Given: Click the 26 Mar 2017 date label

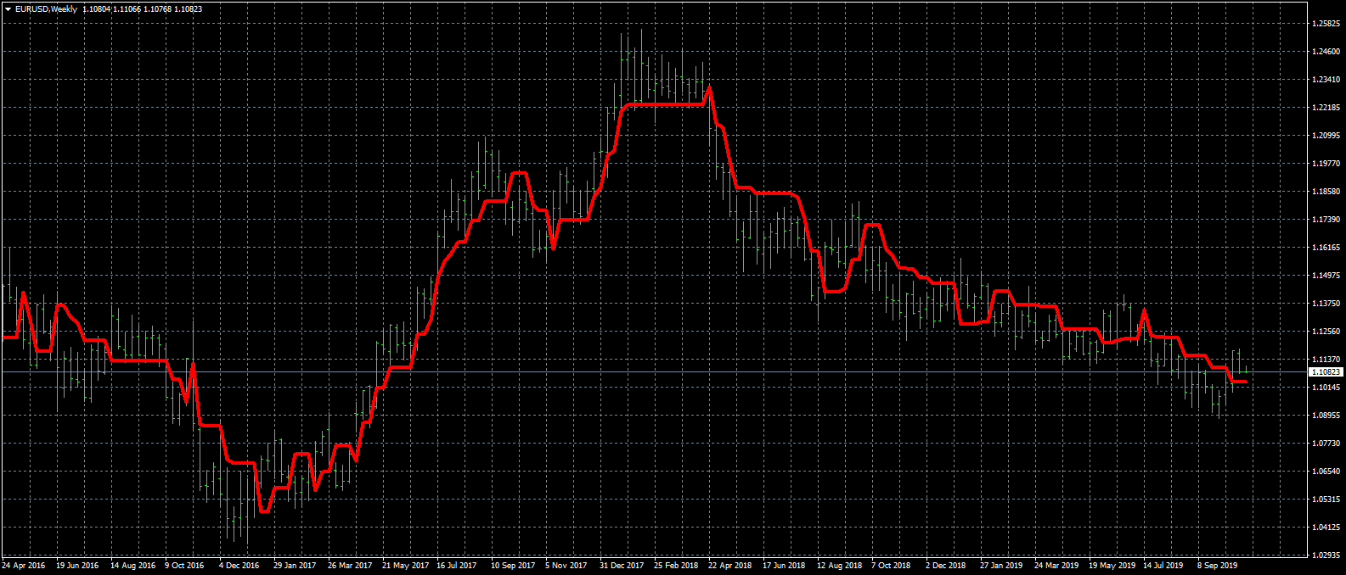Looking at the screenshot, I should [350, 565].
